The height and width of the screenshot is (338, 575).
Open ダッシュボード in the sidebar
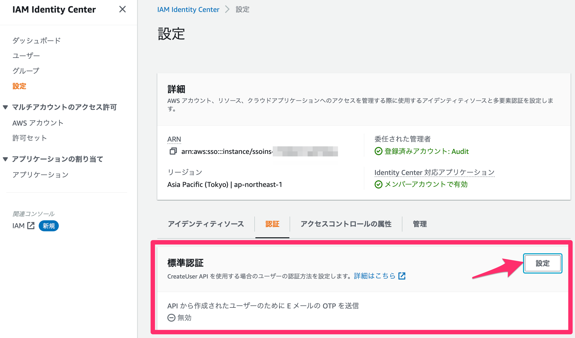36,41
